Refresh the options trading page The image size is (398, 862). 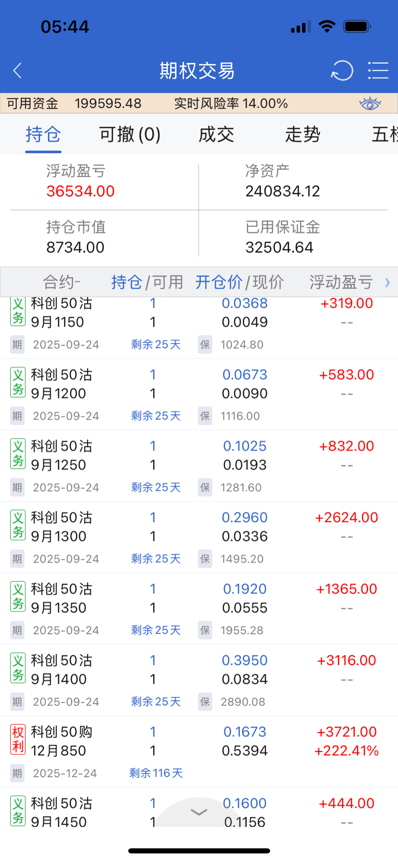[x=342, y=71]
